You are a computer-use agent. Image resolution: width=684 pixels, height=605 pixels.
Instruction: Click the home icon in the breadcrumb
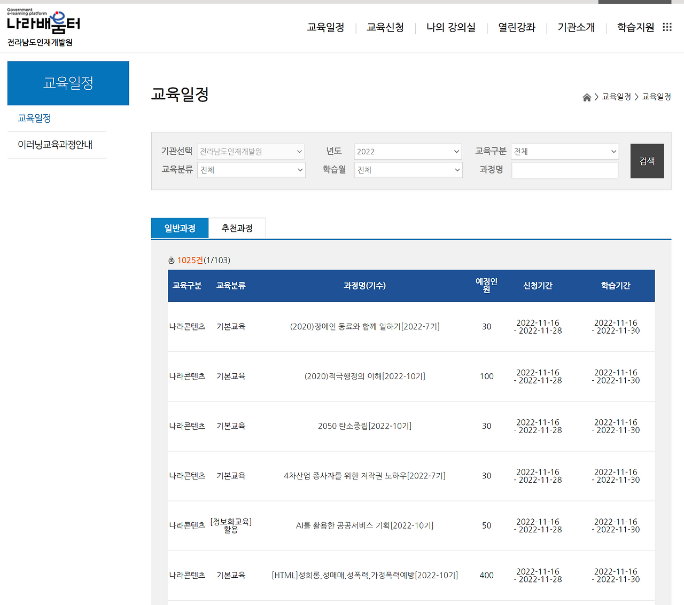[586, 97]
